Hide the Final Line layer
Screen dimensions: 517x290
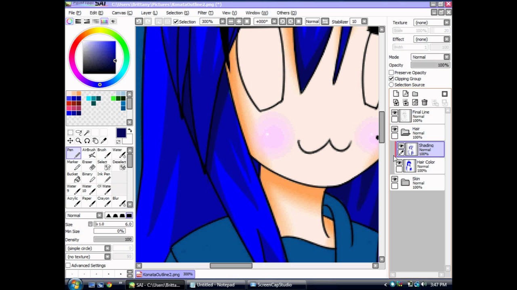395,113
